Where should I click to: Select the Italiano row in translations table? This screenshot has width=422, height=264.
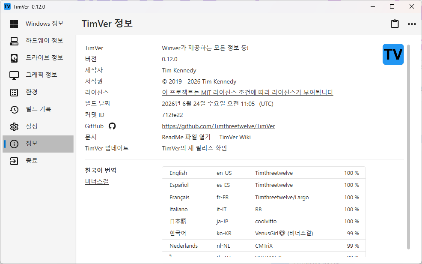click(264, 209)
